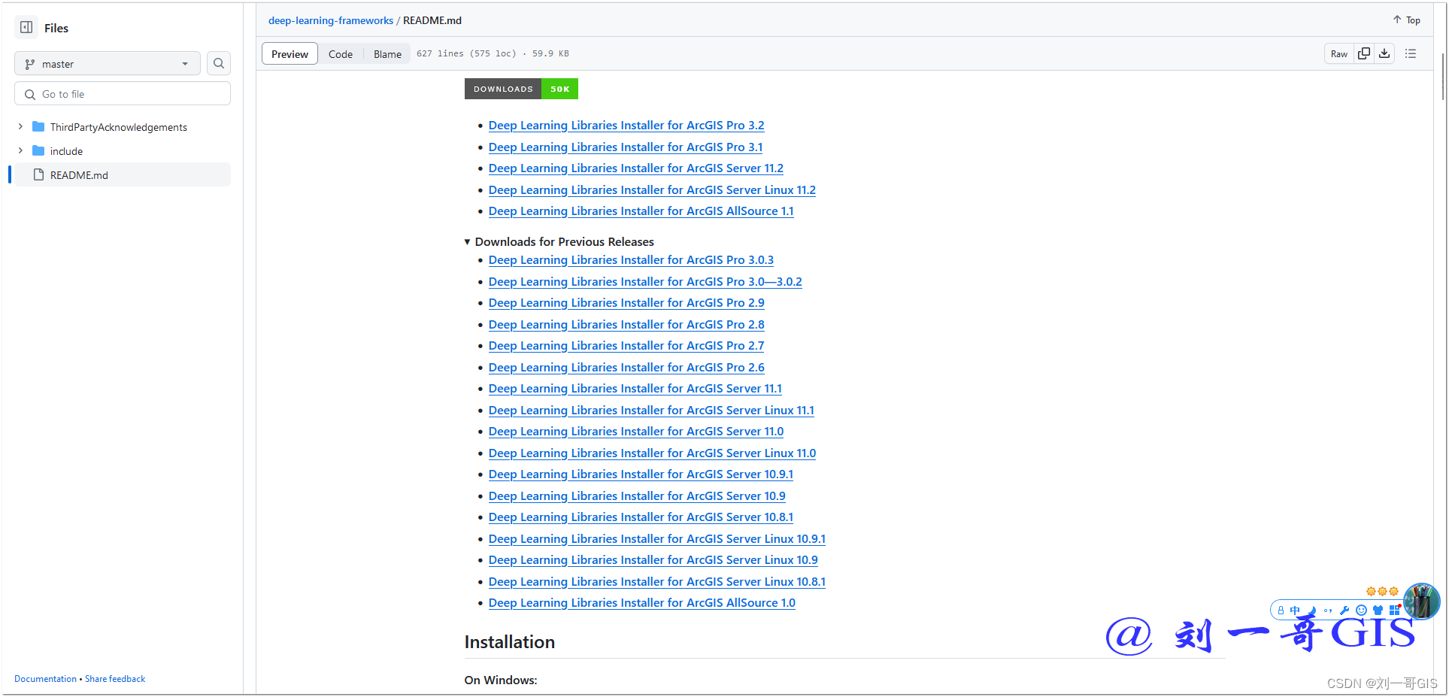Click the README.md file icon
The width and height of the screenshot is (1449, 697).
pos(38,174)
